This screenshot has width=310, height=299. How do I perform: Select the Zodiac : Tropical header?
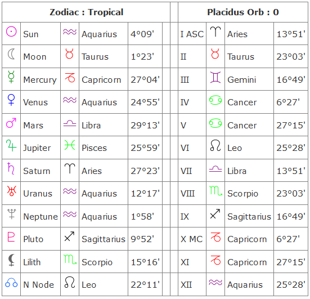pyautogui.click(x=86, y=12)
